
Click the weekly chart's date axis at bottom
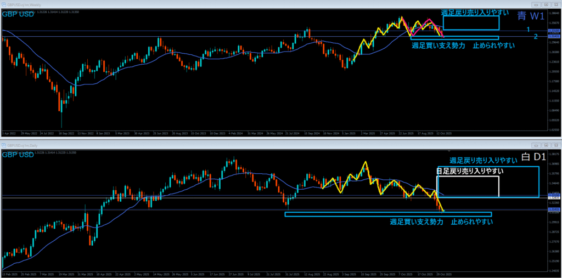(220, 133)
